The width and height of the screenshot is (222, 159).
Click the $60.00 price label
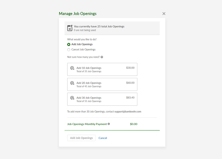click(130, 83)
